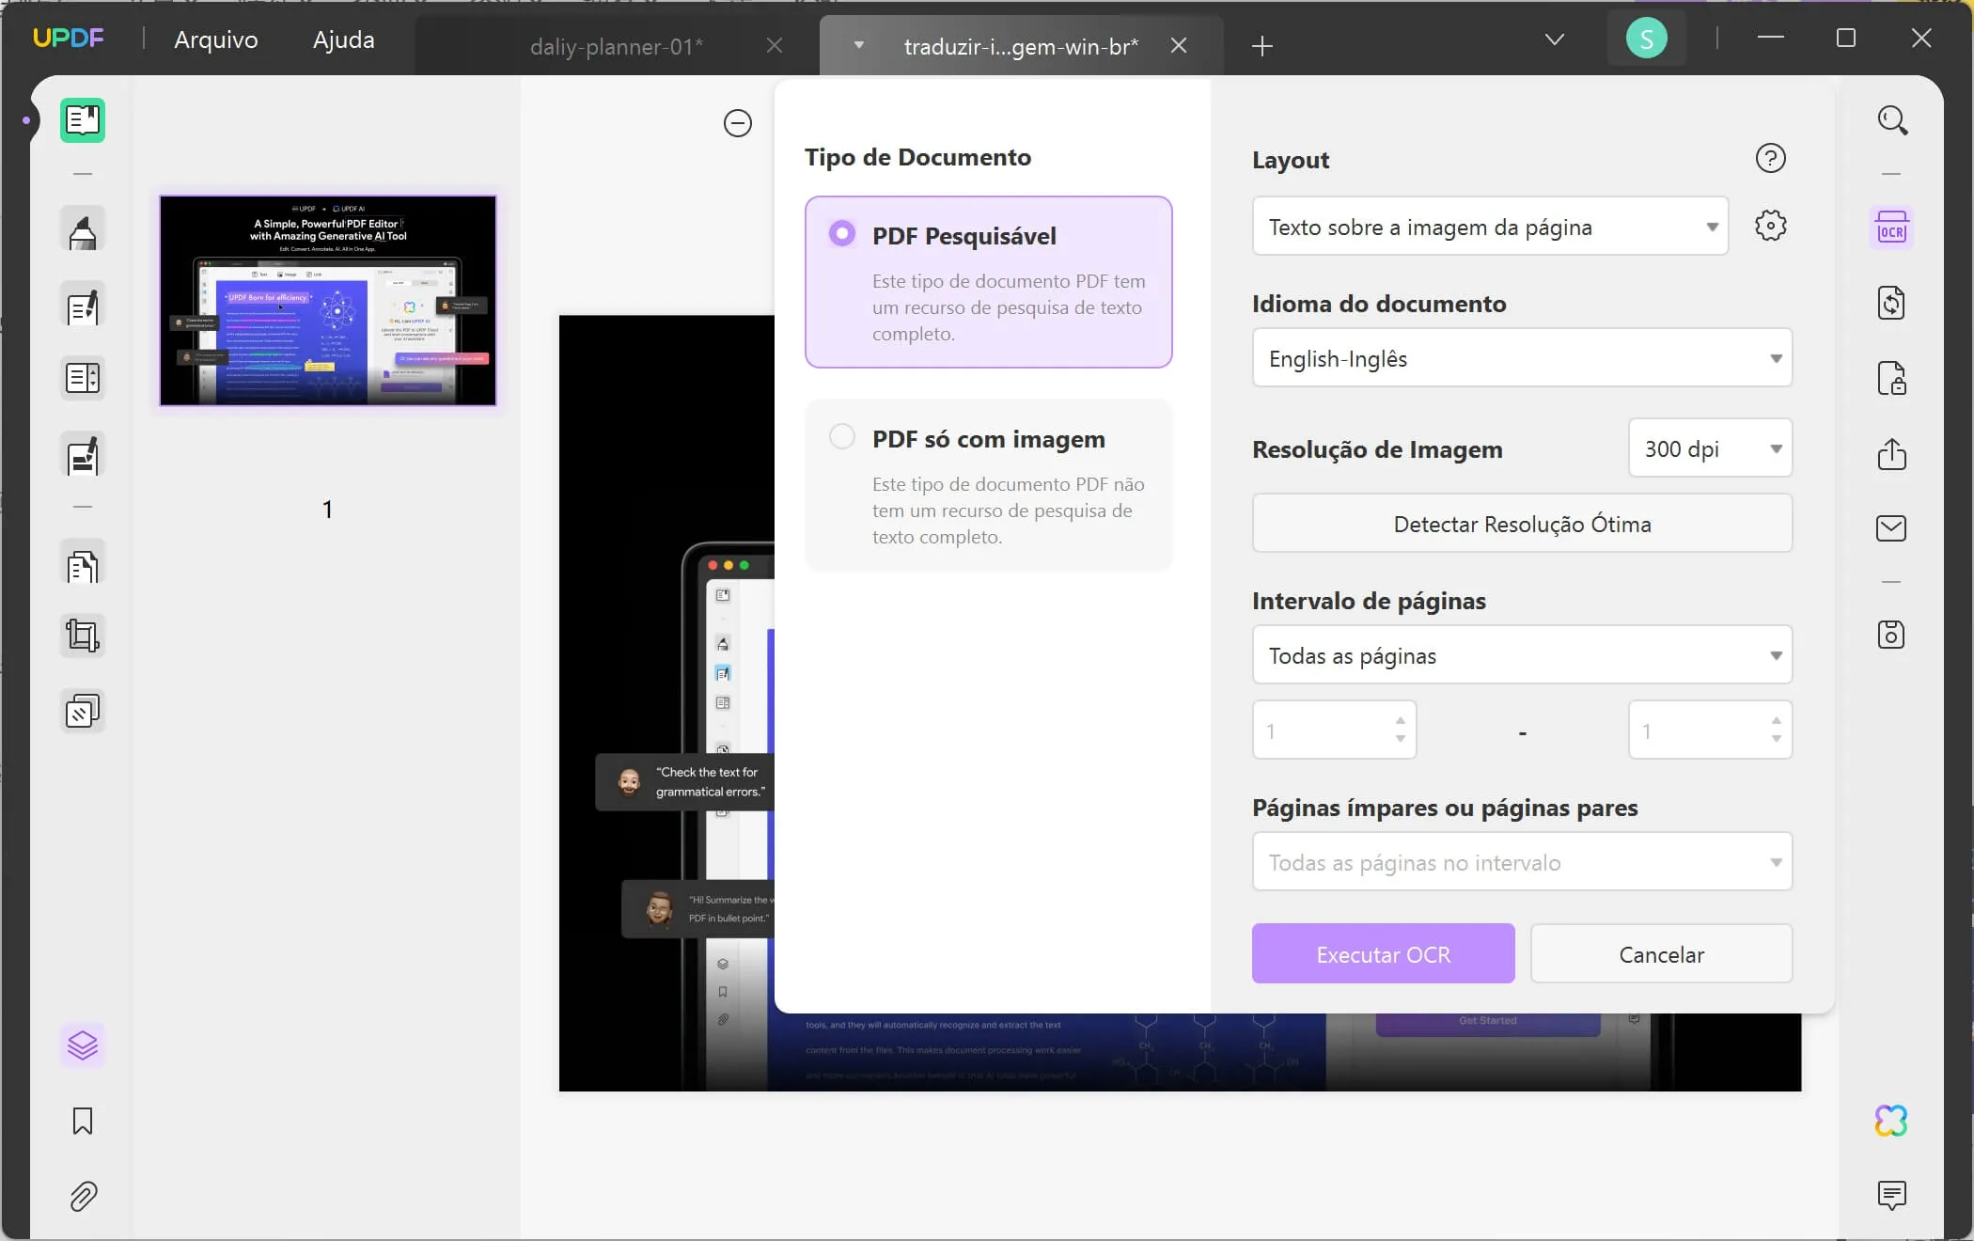Open the attachments paperclip icon
The height and width of the screenshot is (1241, 1974).
pos(83,1196)
